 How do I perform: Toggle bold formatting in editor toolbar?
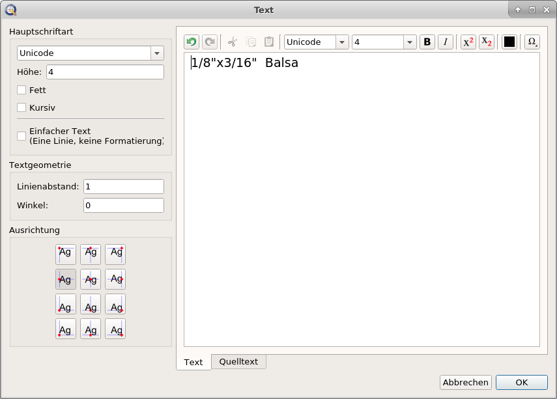427,42
